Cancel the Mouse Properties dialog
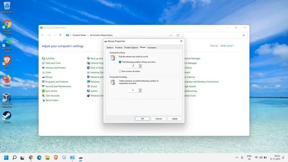The image size is (288, 162). coord(158,119)
